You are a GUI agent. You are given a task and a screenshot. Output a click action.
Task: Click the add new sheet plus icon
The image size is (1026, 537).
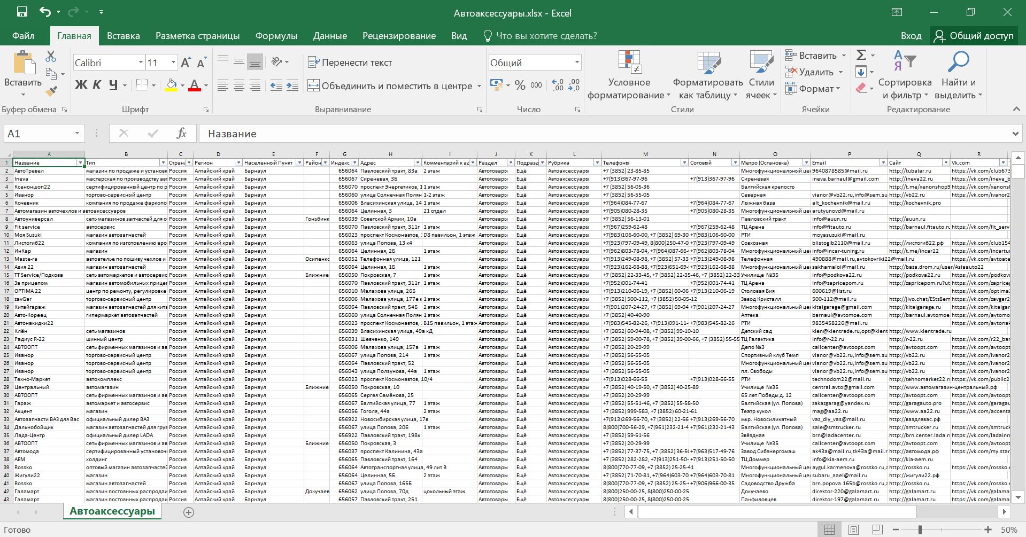tap(188, 512)
